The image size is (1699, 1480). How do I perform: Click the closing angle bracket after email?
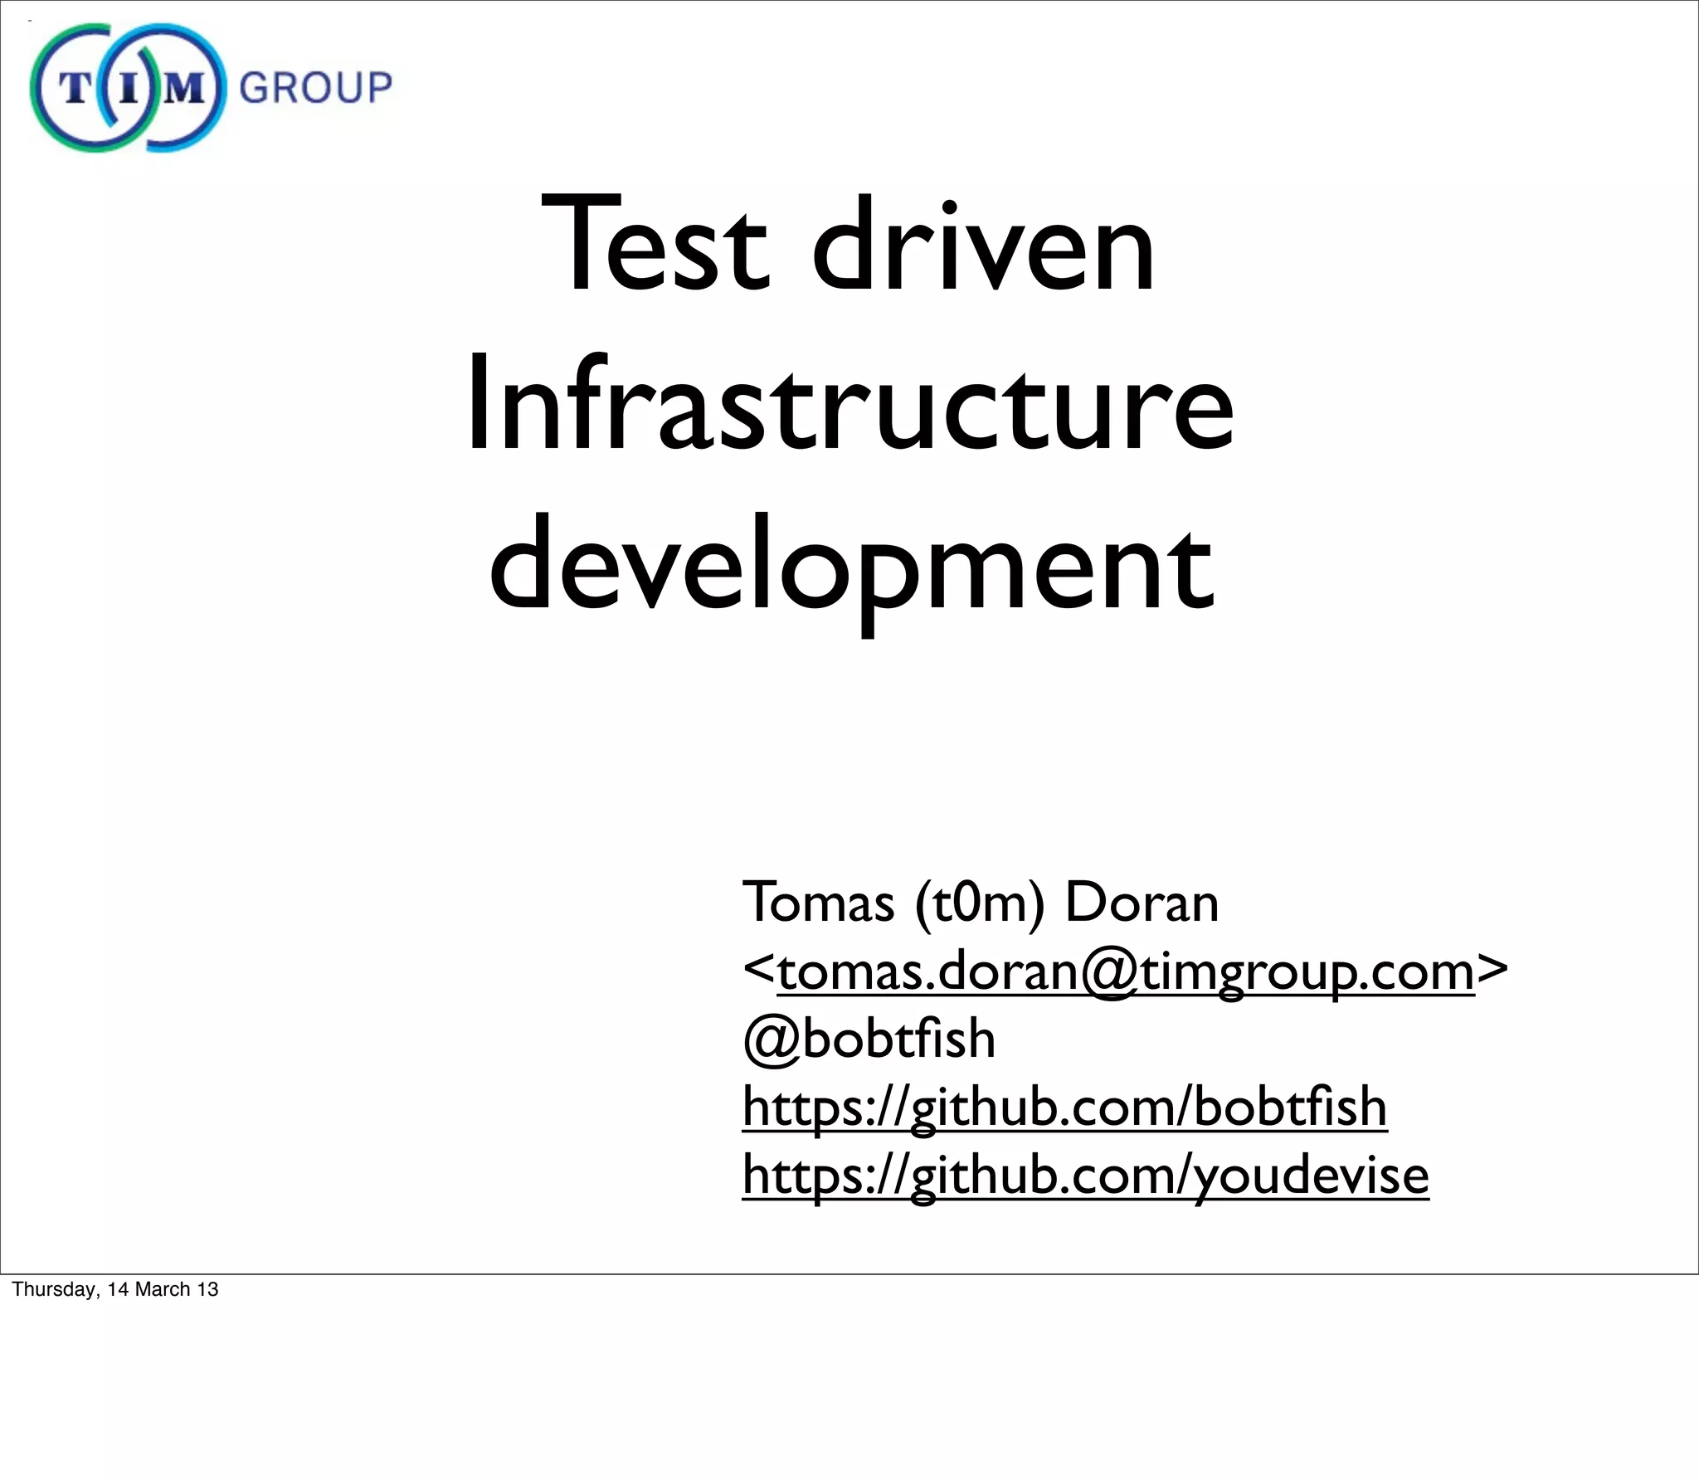tap(1492, 971)
